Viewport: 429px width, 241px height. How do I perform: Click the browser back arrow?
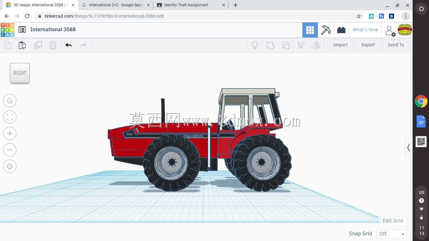(x=7, y=16)
